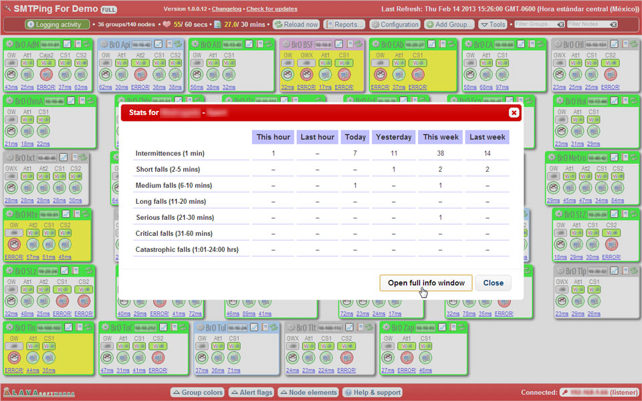Click the Open full info window button
This screenshot has height=401, width=642.
coord(426,283)
